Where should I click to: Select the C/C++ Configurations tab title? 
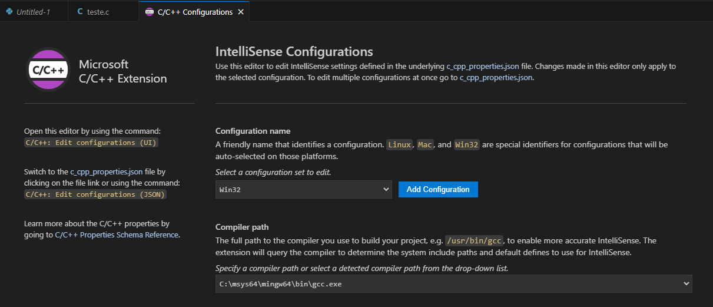click(x=195, y=12)
